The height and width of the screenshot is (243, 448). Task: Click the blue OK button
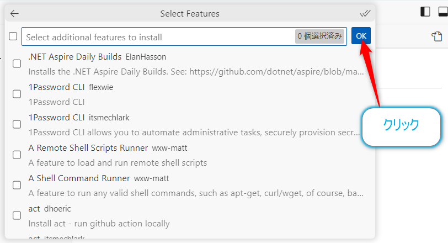click(361, 36)
